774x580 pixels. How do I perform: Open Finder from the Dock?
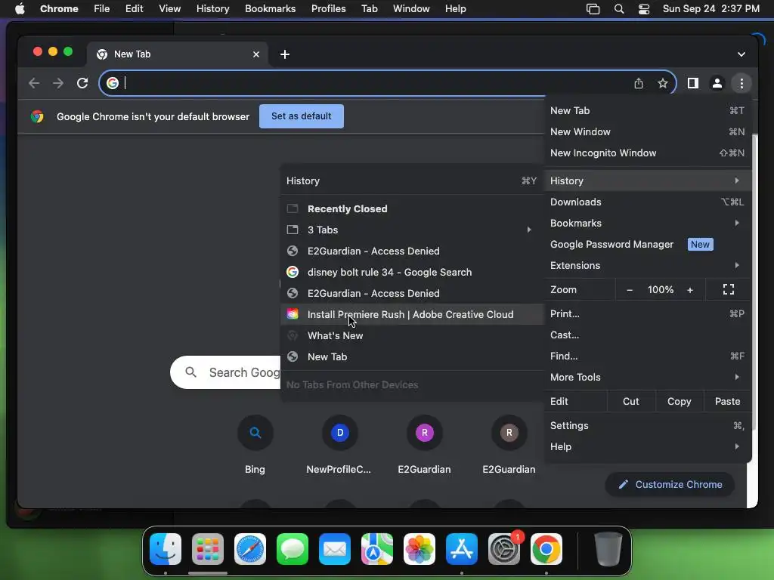(166, 549)
